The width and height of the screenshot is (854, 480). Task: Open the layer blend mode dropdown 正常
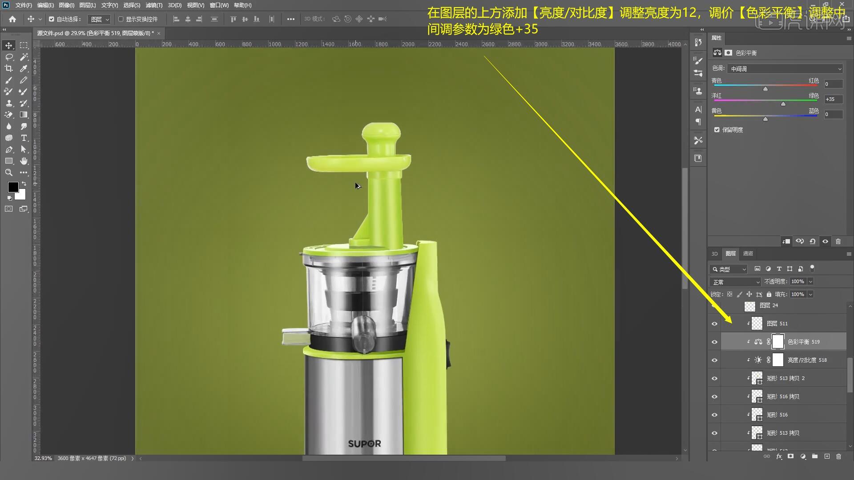pyautogui.click(x=736, y=282)
